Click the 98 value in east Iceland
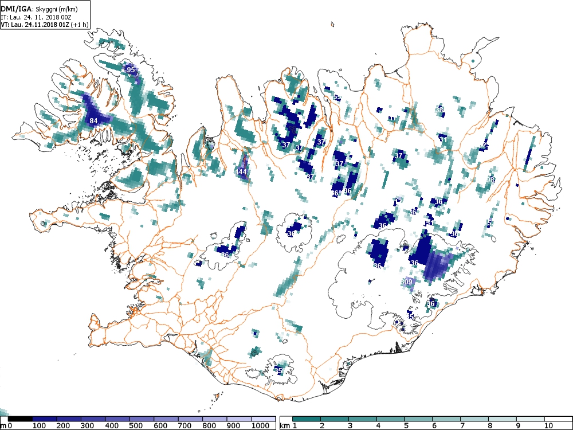Screen dimensions: 573x430 point(490,179)
